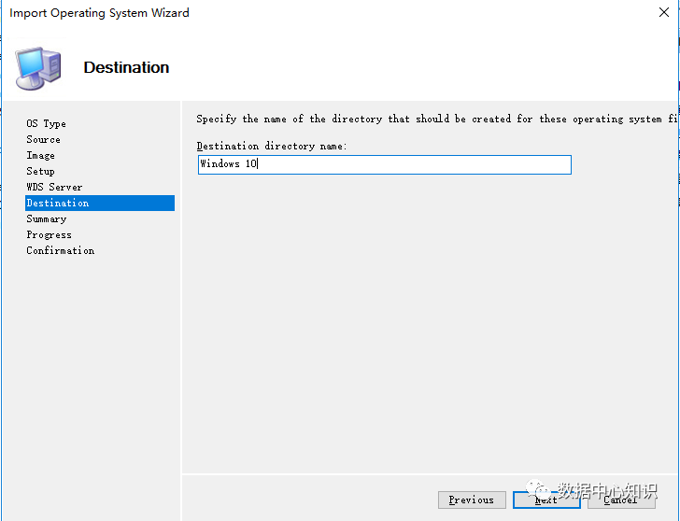Go to the Summary step
The width and height of the screenshot is (680, 521).
coord(46,218)
